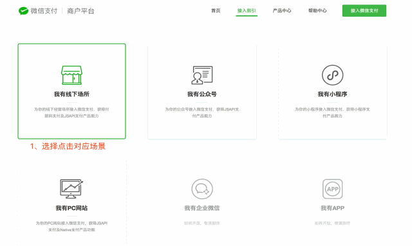Click the 微信支付 logo text
This screenshot has width=412, height=246.
pyautogui.click(x=44, y=11)
